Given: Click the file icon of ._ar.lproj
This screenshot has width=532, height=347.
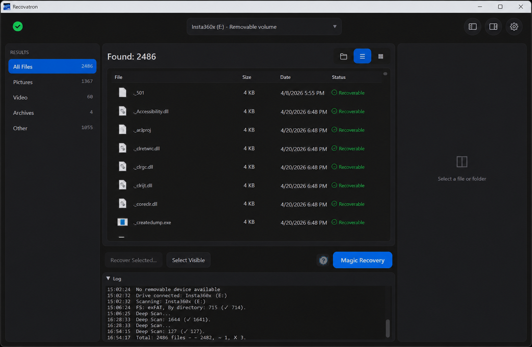Looking at the screenshot, I should coord(123,129).
